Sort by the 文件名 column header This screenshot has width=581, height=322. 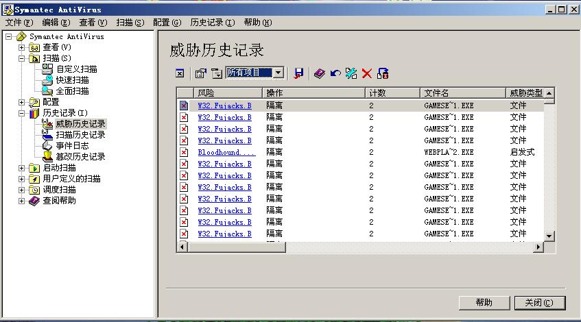pos(463,93)
